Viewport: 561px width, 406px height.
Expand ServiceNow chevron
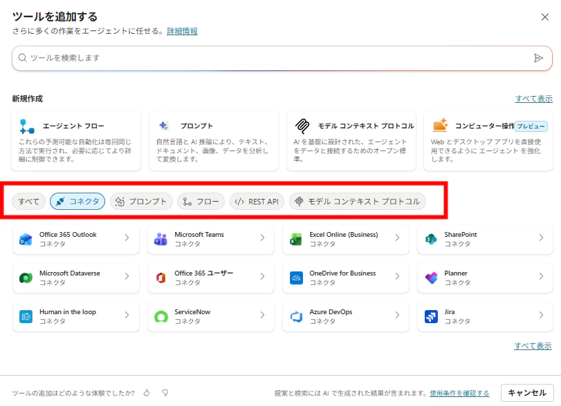click(262, 315)
